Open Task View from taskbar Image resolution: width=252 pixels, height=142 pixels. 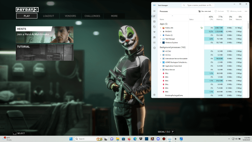106,139
